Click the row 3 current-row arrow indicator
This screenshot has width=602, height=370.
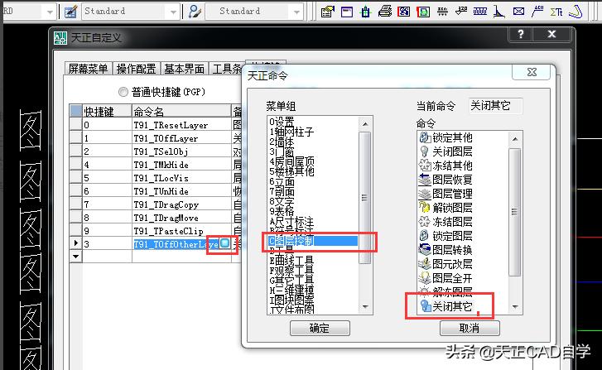(x=75, y=243)
